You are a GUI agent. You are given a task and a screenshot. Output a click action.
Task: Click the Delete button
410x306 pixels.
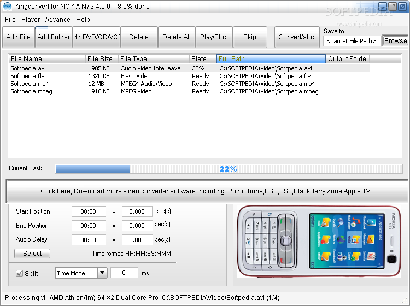[x=139, y=37]
